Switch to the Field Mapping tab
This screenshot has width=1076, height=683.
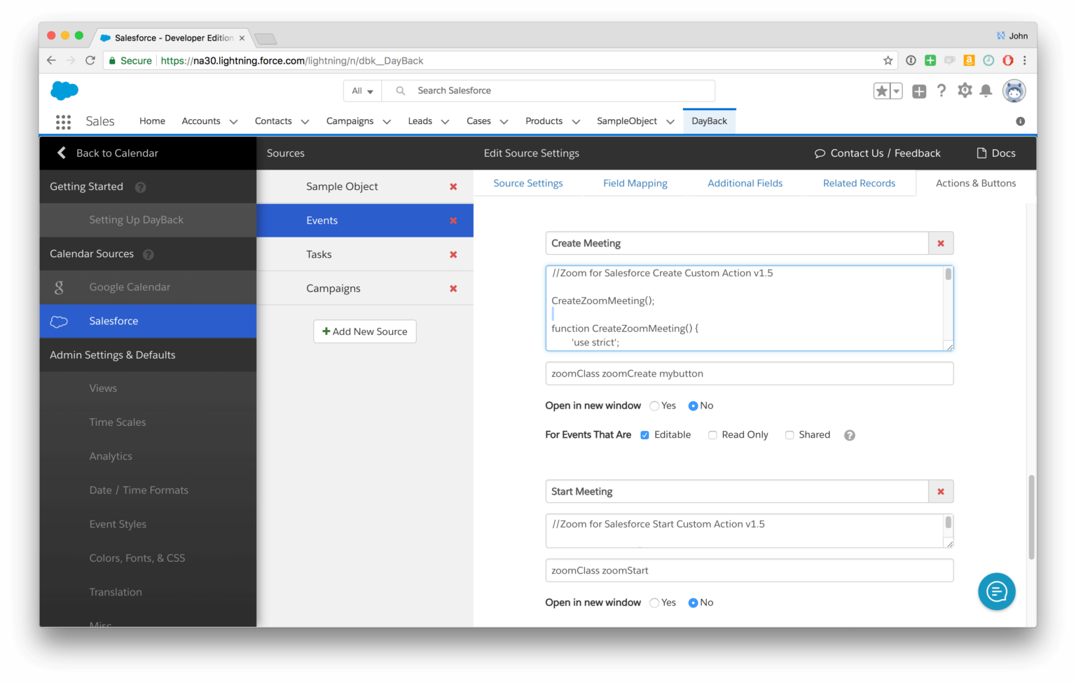[635, 183]
